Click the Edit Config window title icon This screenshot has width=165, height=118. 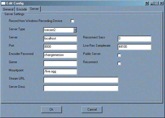tap(4, 3)
